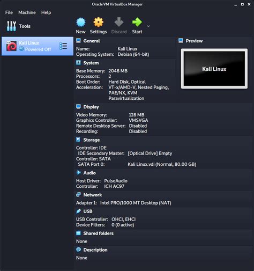Click the Description section header
The height and width of the screenshot is (271, 254).
click(95, 250)
